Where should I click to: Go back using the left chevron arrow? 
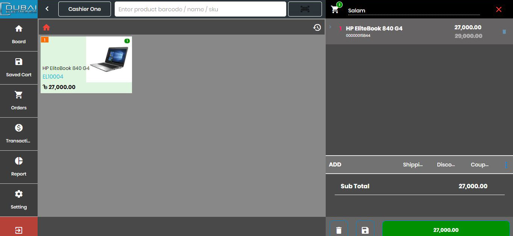[x=47, y=9]
